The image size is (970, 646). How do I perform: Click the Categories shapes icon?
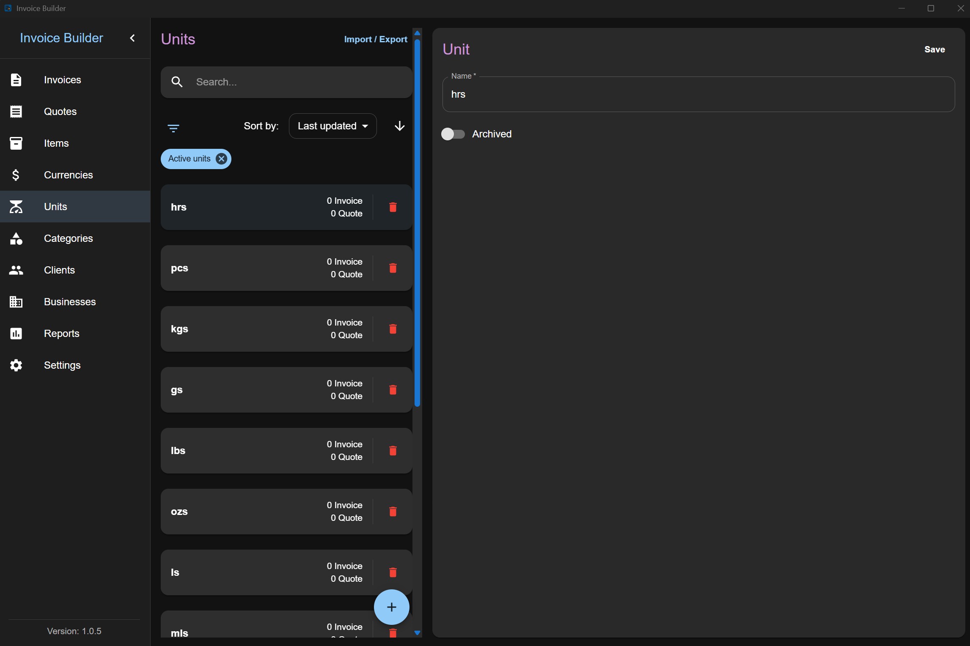(16, 238)
